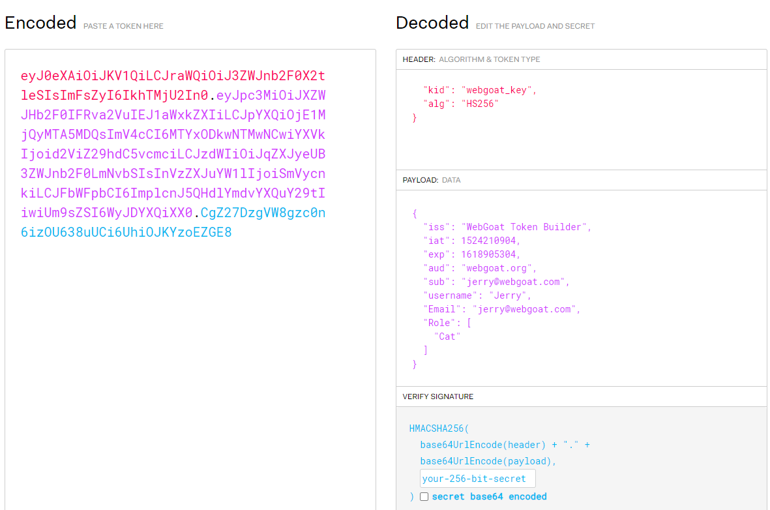This screenshot has width=770, height=510.
Task: Select the "webgoat.org" aud value
Action: click(494, 267)
